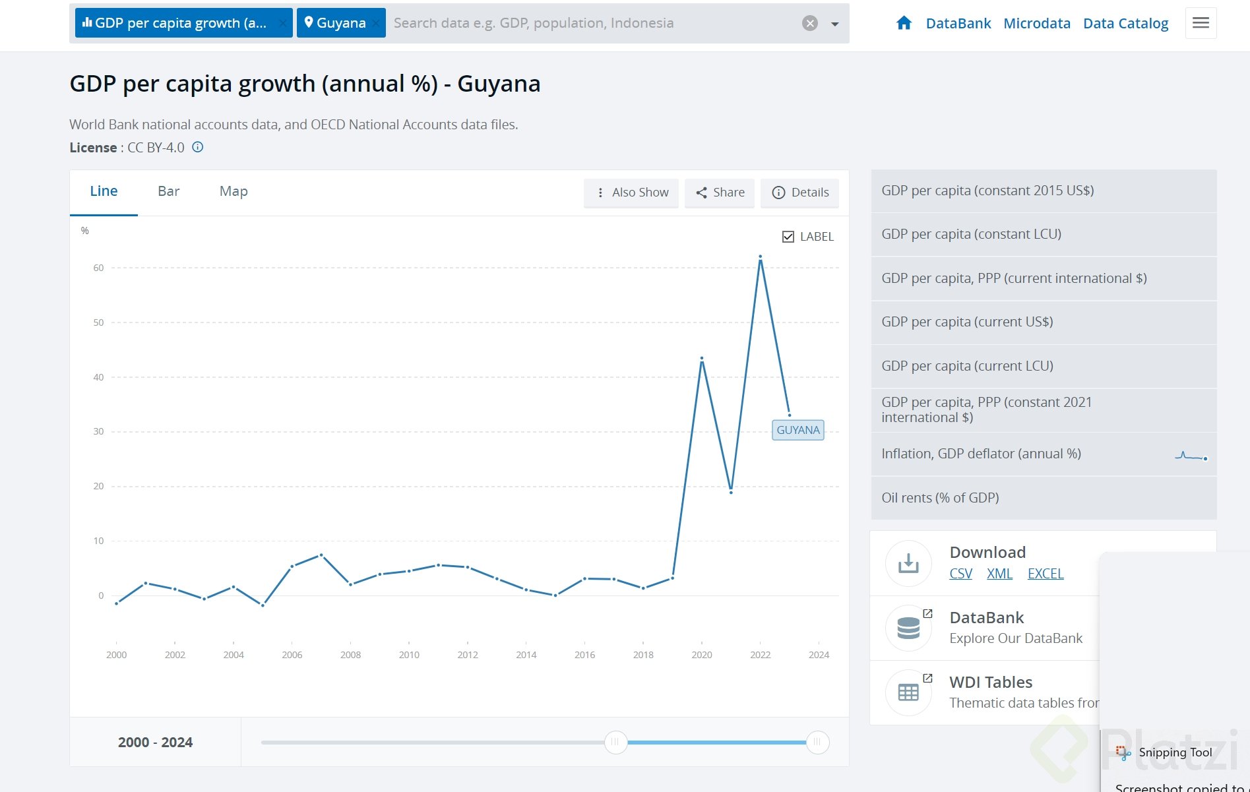Download data as CSV
The image size is (1250, 792).
click(x=960, y=574)
